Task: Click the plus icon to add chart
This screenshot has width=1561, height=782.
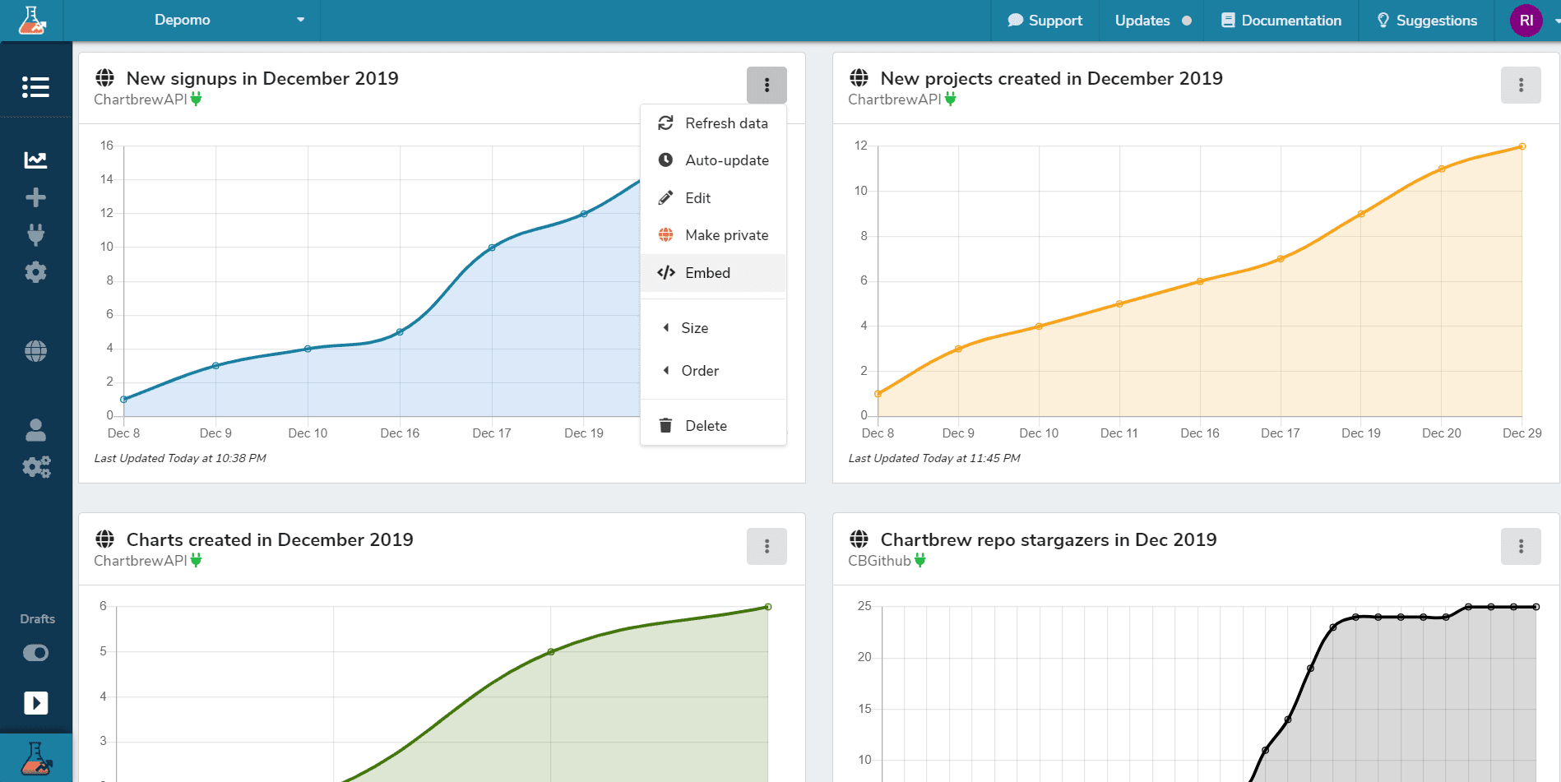Action: point(35,197)
